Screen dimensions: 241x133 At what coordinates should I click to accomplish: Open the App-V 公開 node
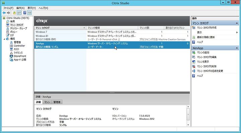coord(20,60)
